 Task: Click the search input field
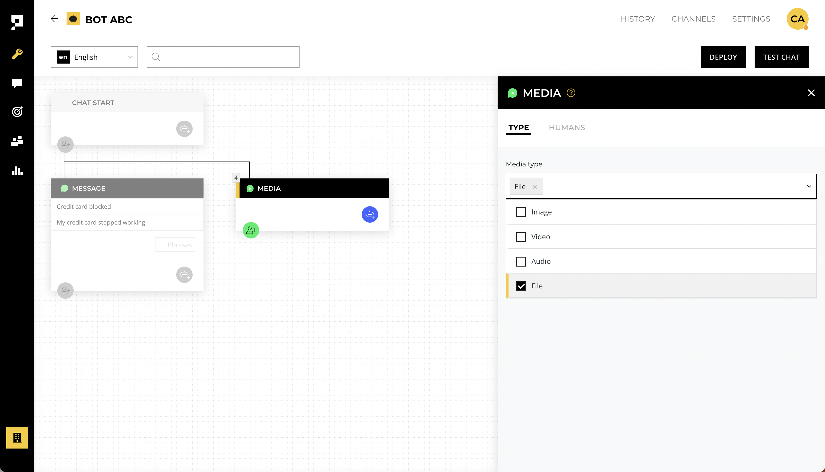pyautogui.click(x=227, y=57)
